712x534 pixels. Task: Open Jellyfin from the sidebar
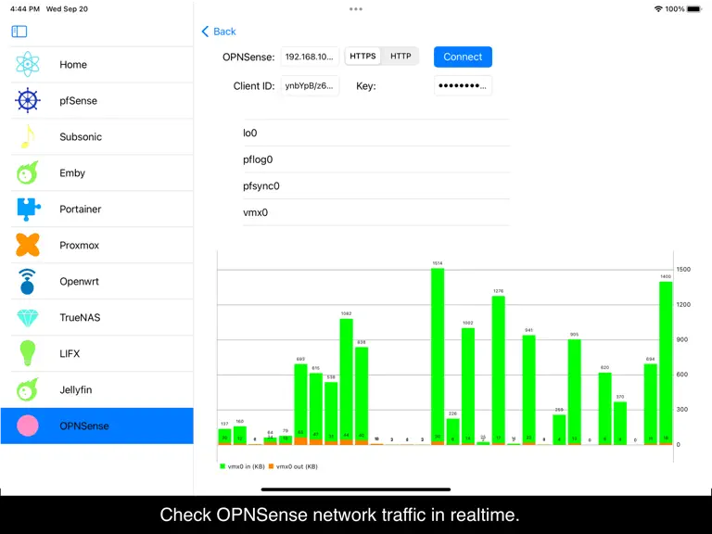point(97,389)
